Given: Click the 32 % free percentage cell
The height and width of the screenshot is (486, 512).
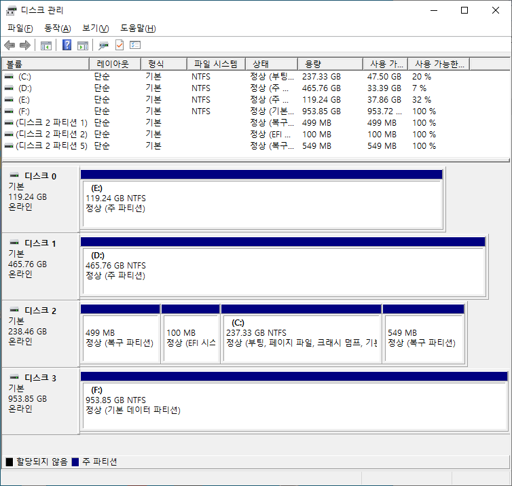Looking at the screenshot, I should [x=422, y=99].
